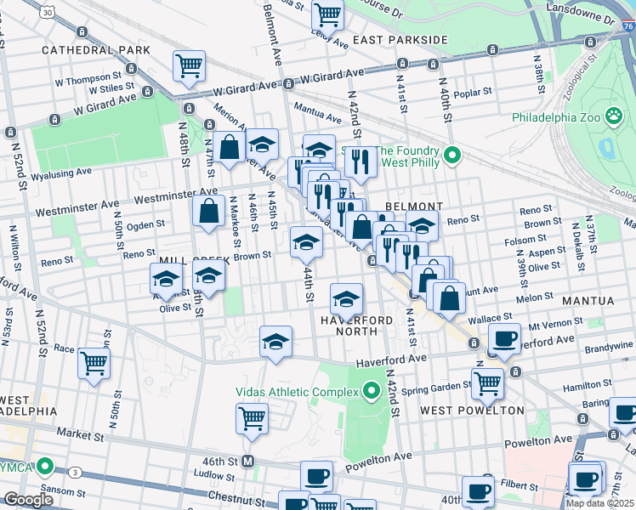Click the transit stop icon at Belmont and Girard
This screenshot has height=510, width=636.
tap(288, 83)
